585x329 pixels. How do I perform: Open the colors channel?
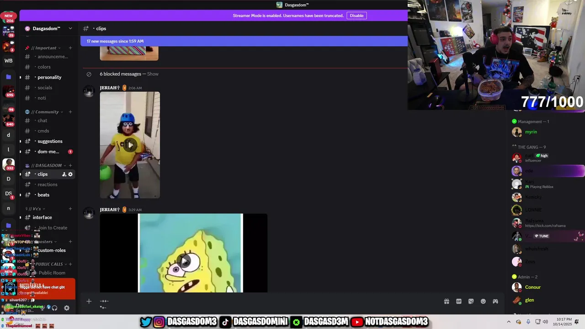(x=49, y=67)
